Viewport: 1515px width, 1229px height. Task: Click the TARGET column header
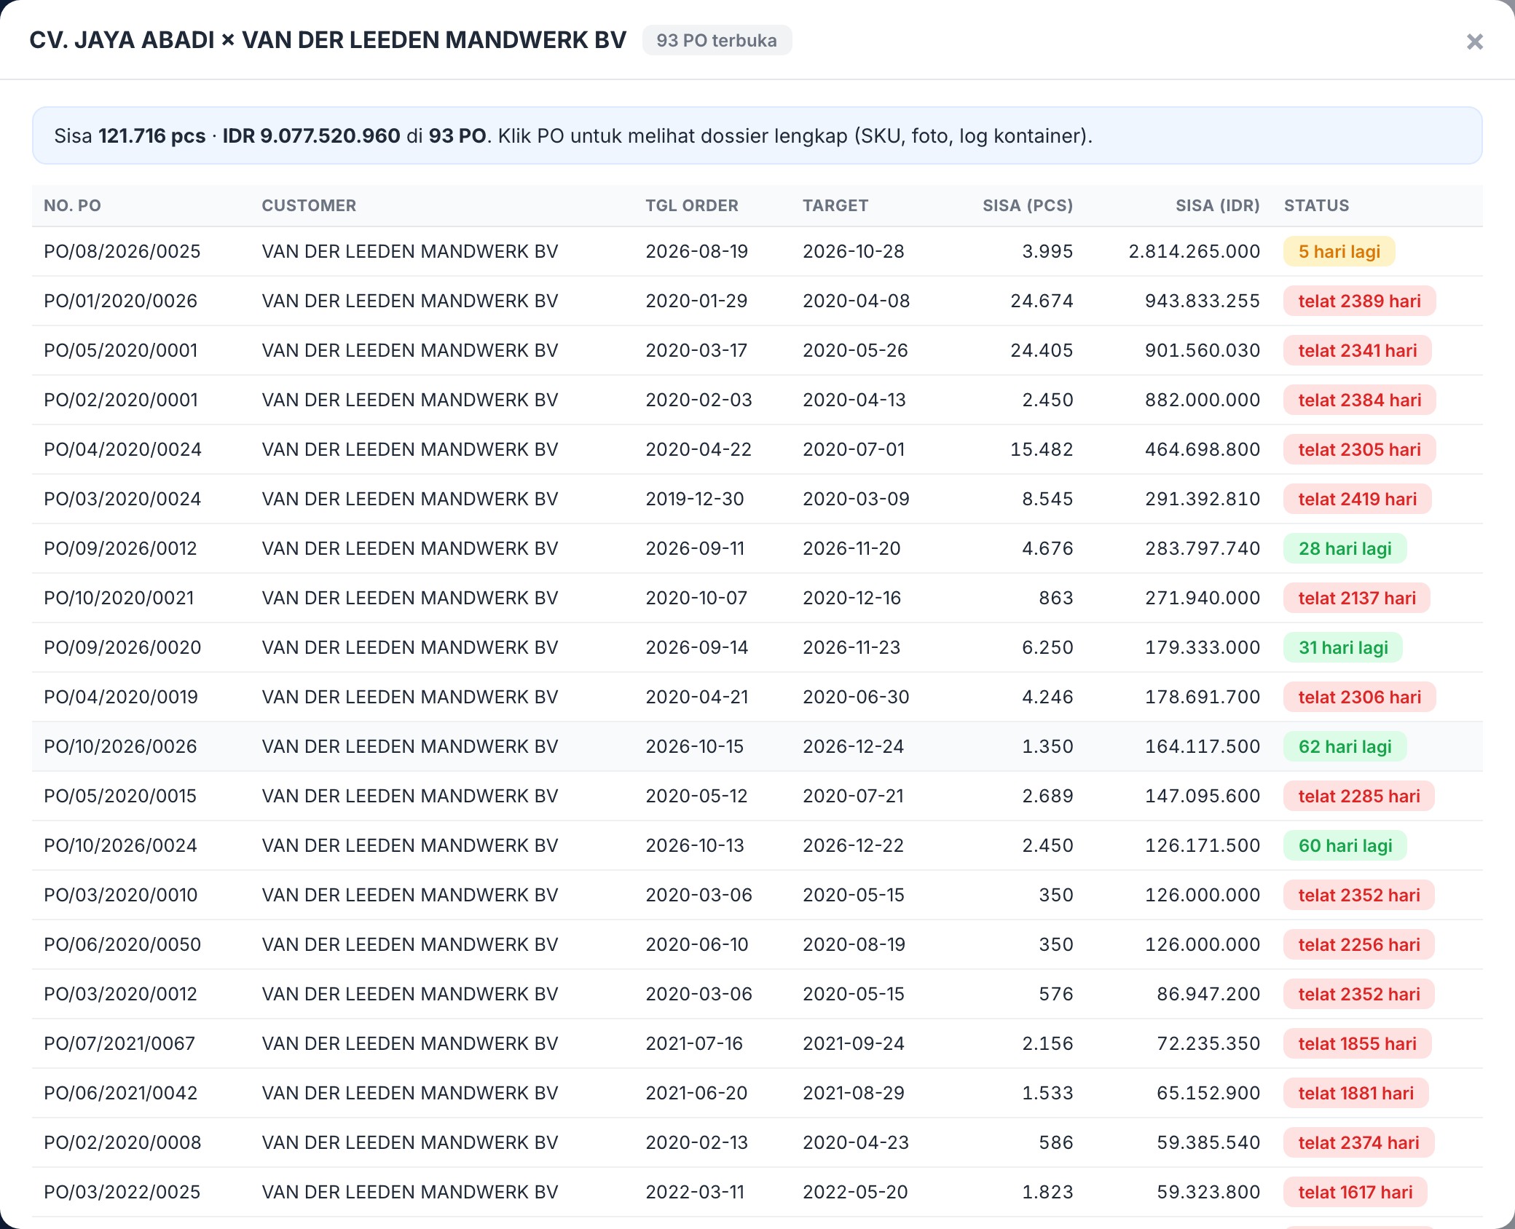tap(835, 205)
